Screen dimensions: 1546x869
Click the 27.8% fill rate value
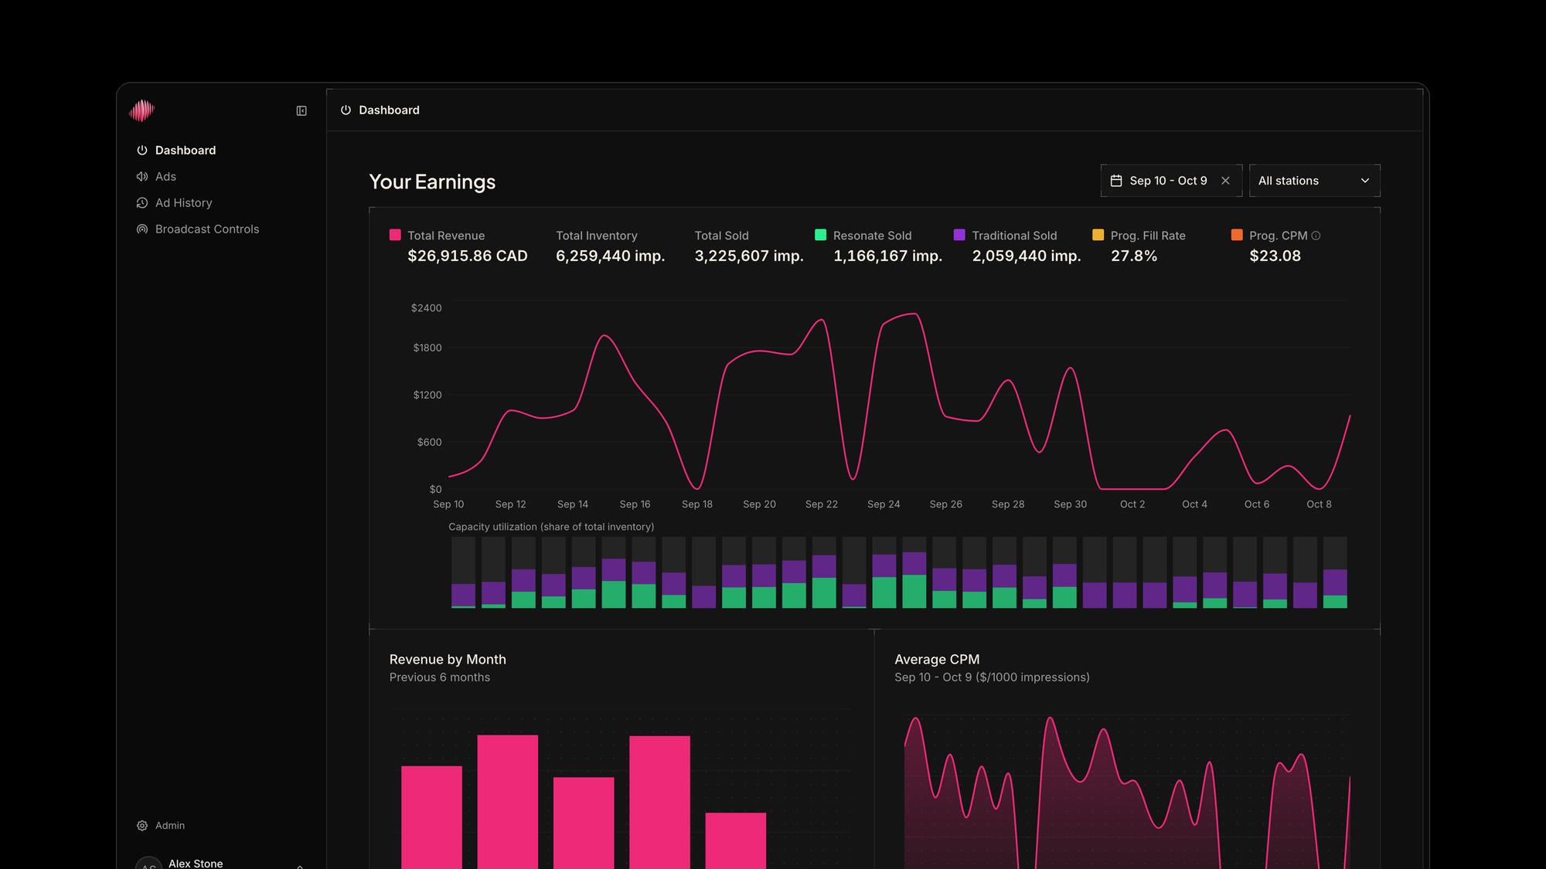point(1134,256)
